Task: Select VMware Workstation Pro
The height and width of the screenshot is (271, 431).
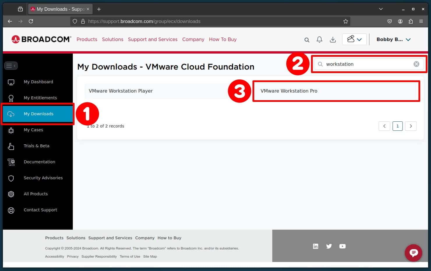Action: point(289,91)
